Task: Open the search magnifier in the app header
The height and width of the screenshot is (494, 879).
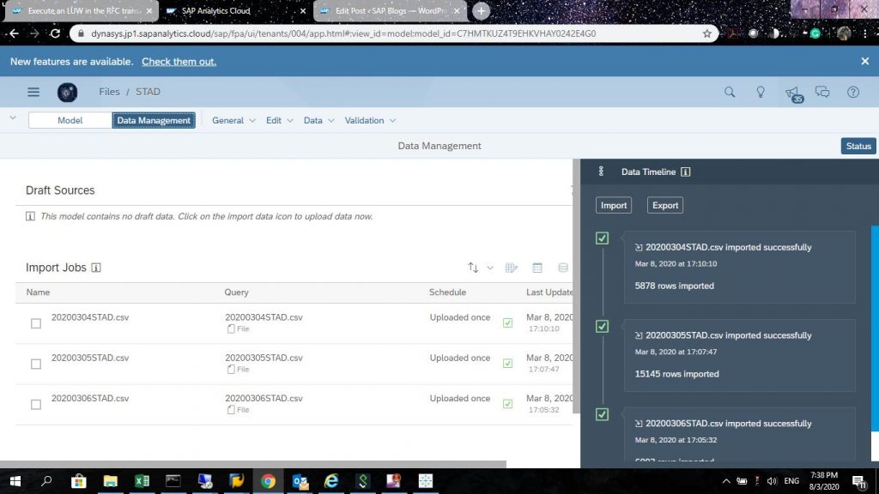Action: pos(730,92)
